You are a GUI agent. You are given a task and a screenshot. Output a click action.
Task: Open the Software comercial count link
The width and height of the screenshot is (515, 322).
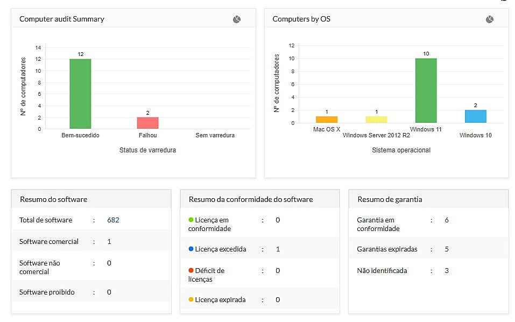click(109, 242)
